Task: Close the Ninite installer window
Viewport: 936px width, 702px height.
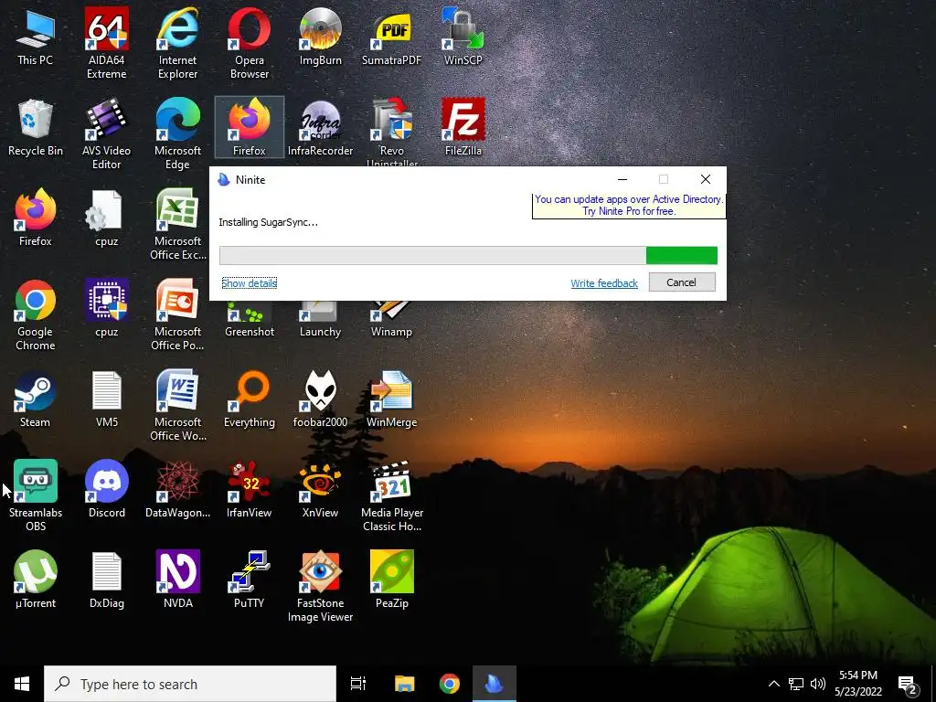Action: [x=705, y=179]
